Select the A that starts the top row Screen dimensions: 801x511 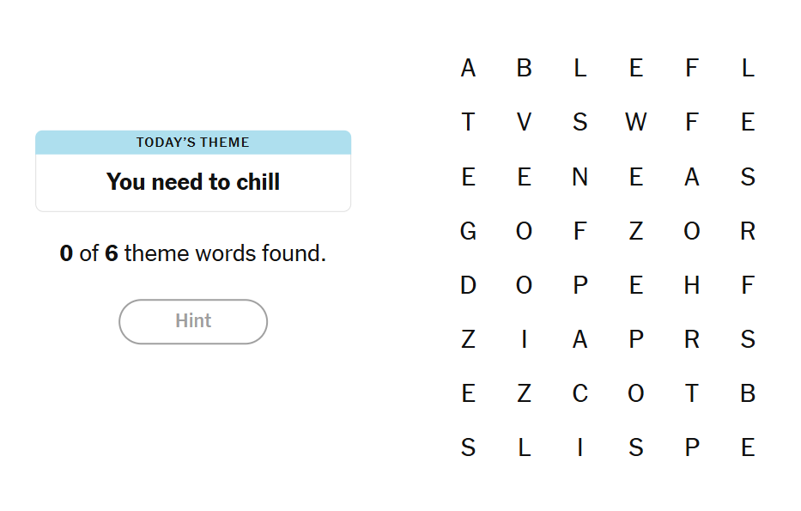click(x=468, y=68)
